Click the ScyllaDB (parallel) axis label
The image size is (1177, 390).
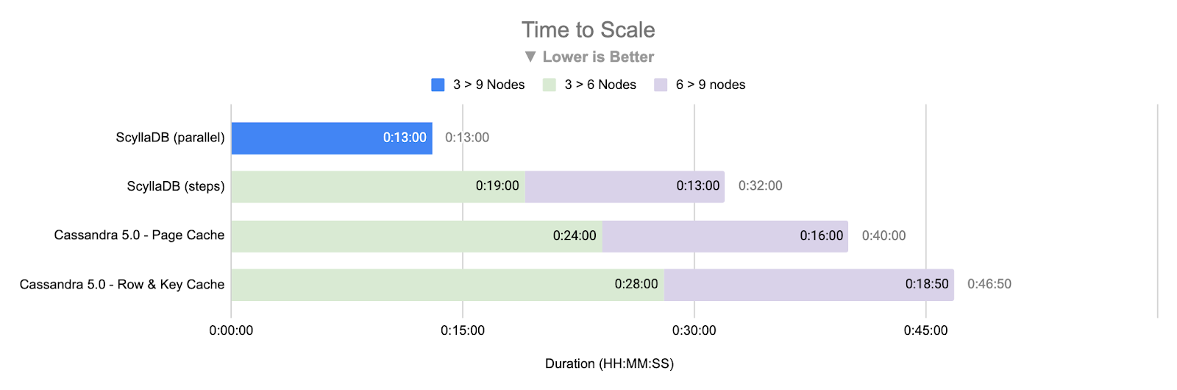coord(170,138)
